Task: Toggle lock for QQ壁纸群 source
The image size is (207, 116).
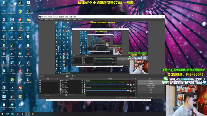Action: tap(85, 91)
